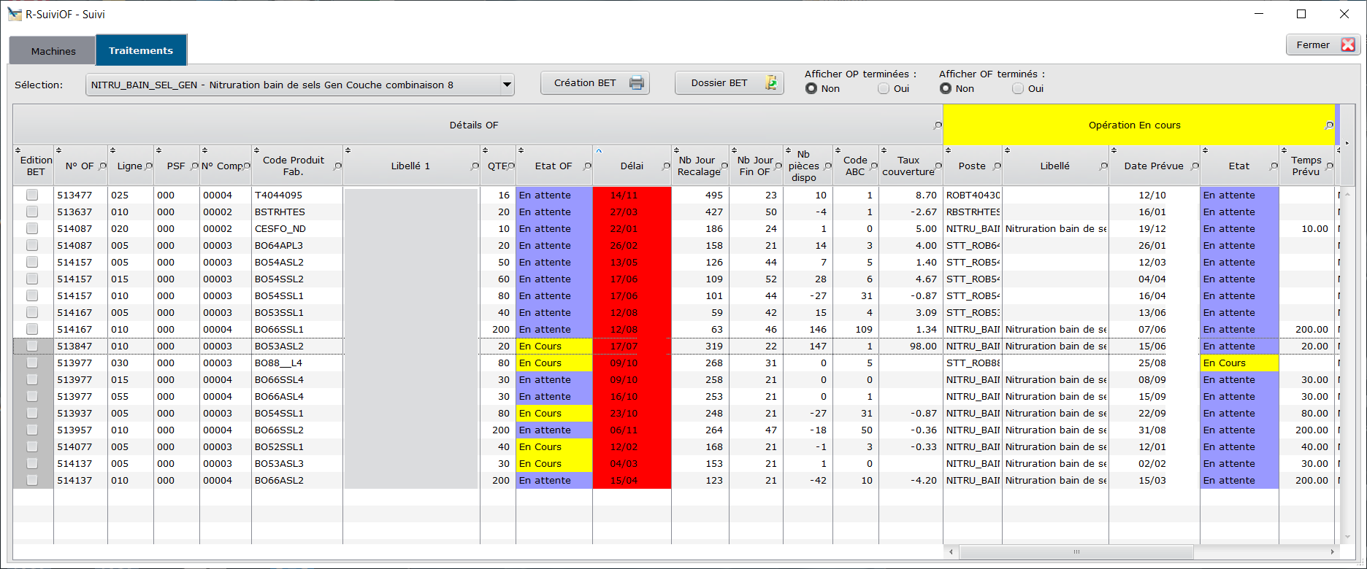Click search icon in Nb pièces dispo header

828,167
